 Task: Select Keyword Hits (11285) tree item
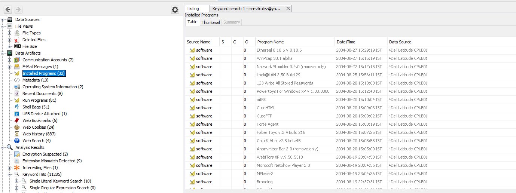(x=42, y=174)
